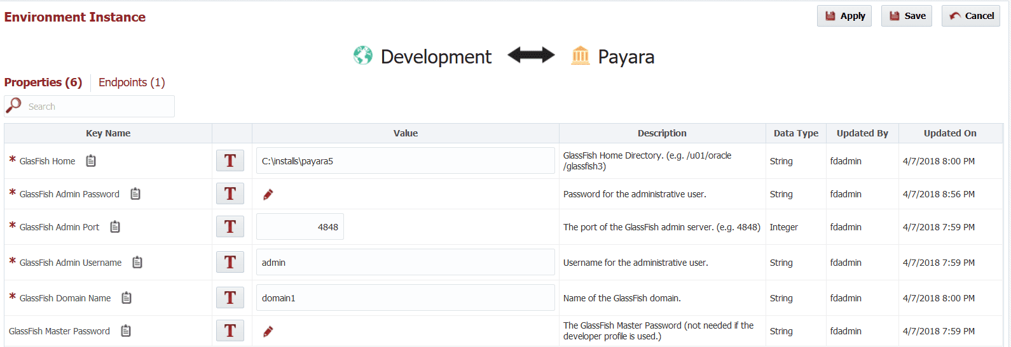
Task: Click the Master Password description text
Action: coord(658,331)
